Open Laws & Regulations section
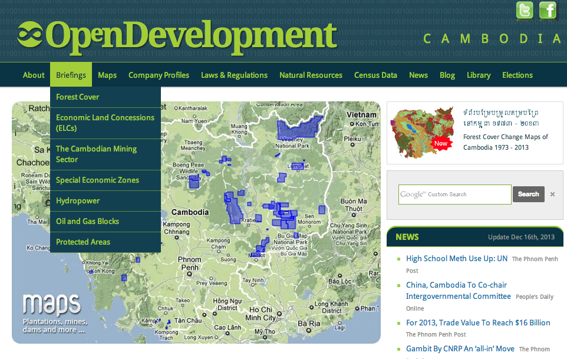The width and height of the screenshot is (567, 359). 235,75
